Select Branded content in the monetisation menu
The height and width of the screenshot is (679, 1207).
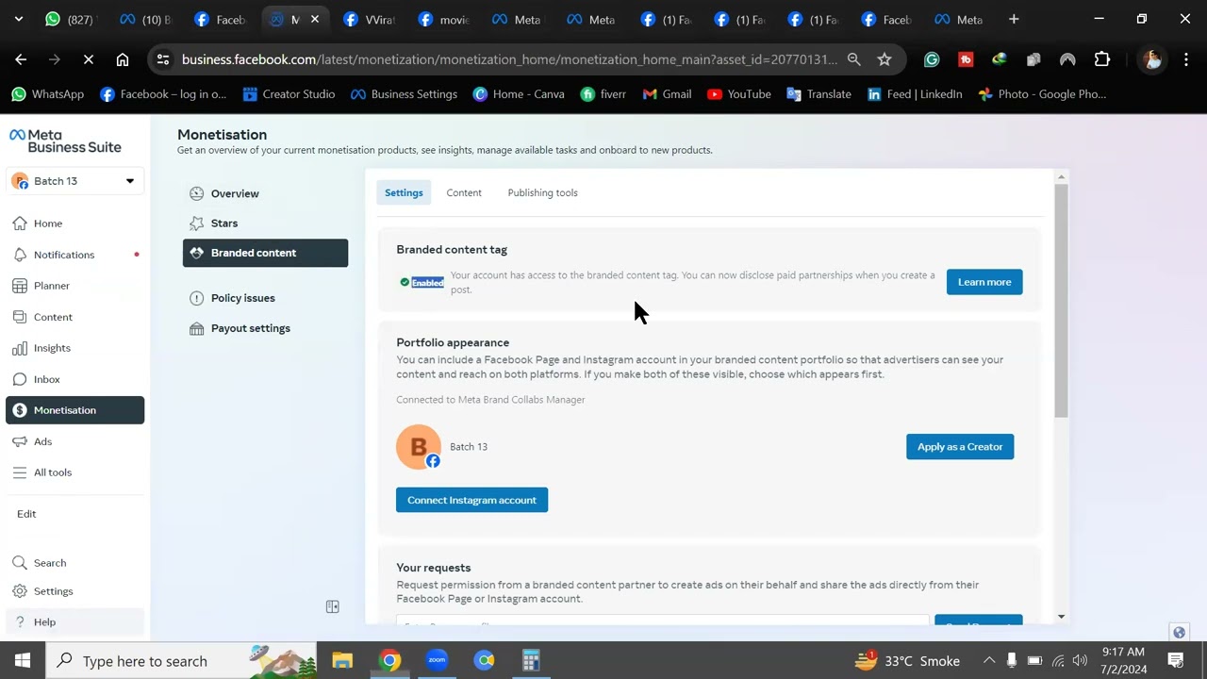(265, 253)
